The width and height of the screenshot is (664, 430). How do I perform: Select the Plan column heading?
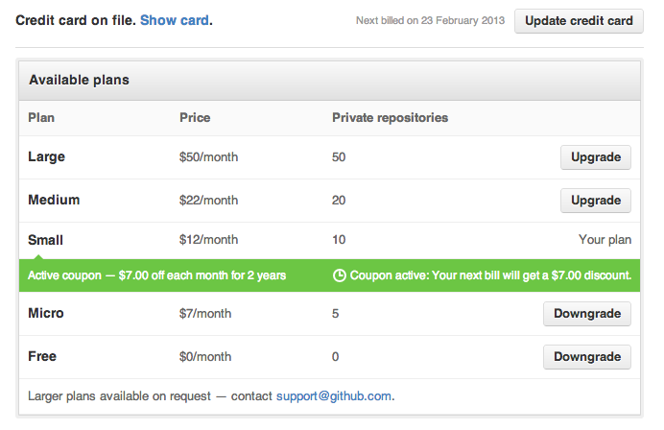pyautogui.click(x=41, y=118)
